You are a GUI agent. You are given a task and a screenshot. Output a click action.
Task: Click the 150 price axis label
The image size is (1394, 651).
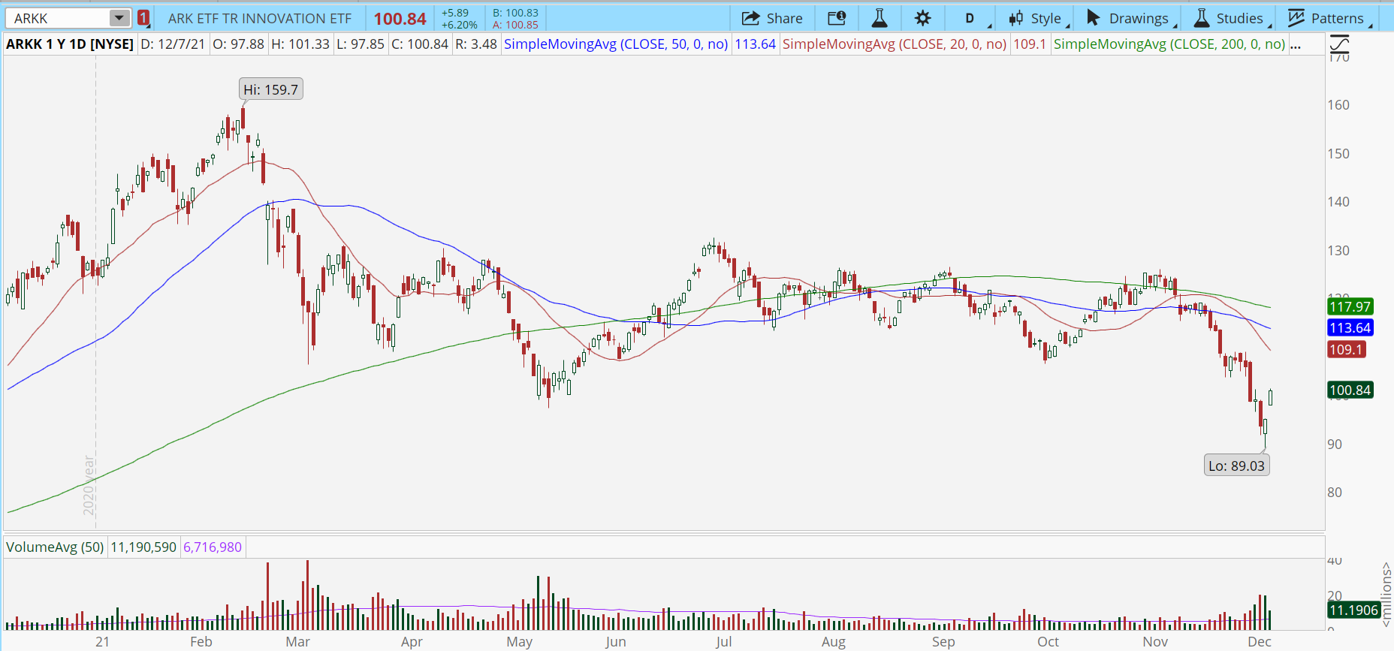(x=1338, y=154)
